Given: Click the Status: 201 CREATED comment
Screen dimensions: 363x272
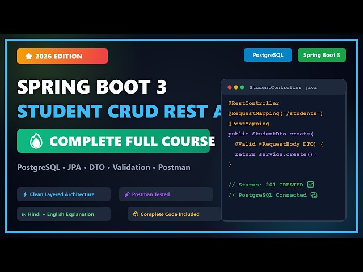Looking at the screenshot, I should click(265, 185).
